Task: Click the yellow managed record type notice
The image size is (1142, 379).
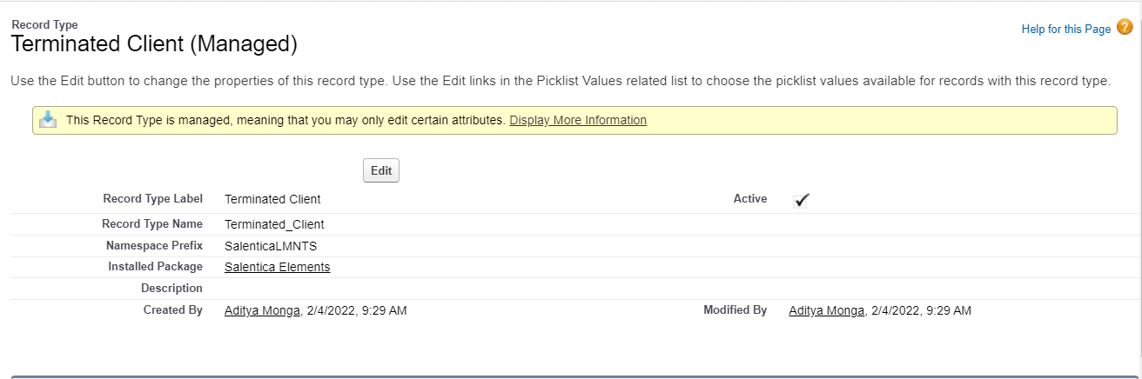Action: point(574,120)
